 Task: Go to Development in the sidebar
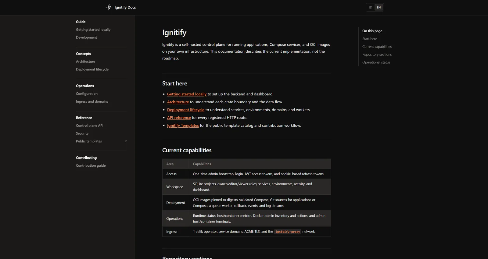[86, 37]
